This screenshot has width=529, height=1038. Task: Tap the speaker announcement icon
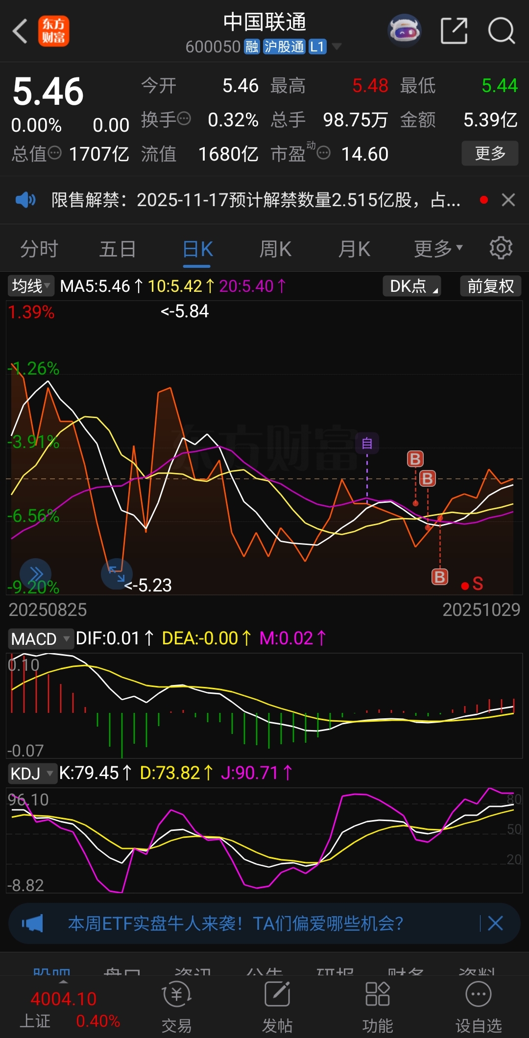(x=25, y=200)
